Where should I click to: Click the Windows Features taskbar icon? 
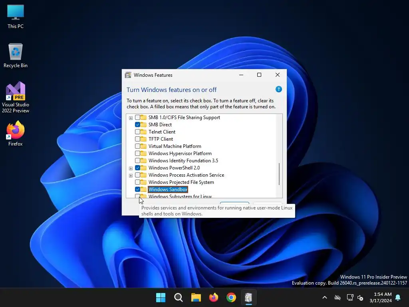click(x=248, y=297)
